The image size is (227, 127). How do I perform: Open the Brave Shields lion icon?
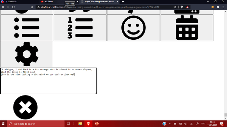(182, 7)
